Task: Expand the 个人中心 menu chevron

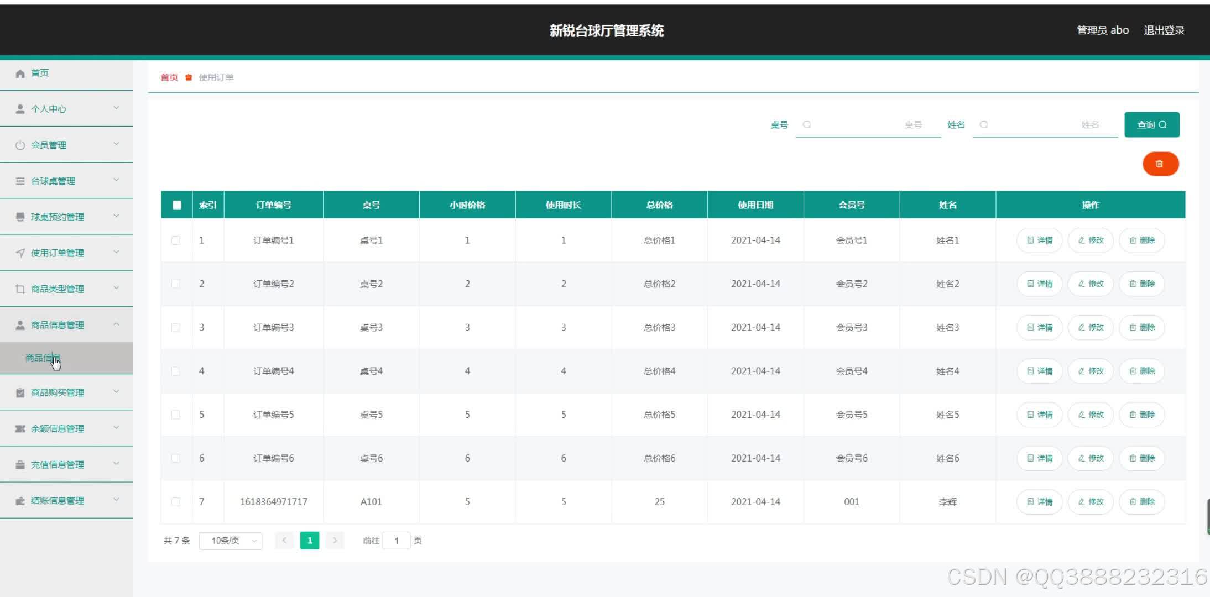Action: 116,108
